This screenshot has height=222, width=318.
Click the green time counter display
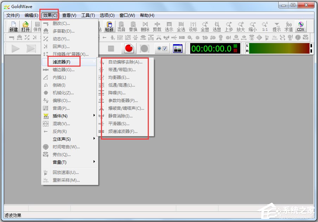click(215, 48)
